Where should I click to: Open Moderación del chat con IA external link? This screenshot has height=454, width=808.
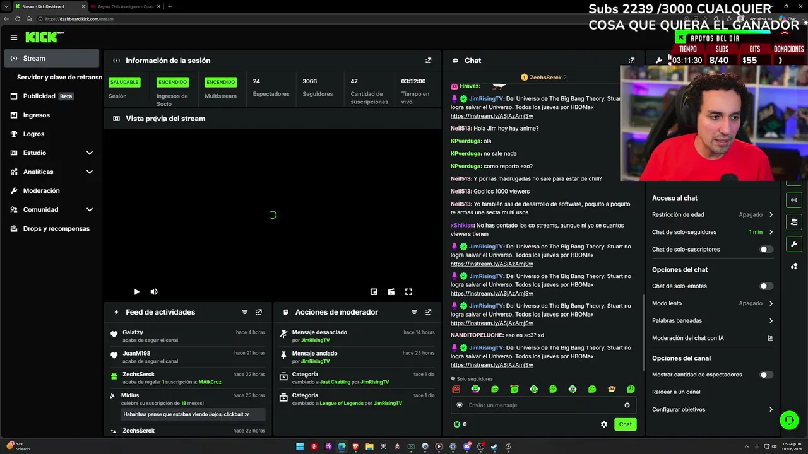[x=770, y=338]
